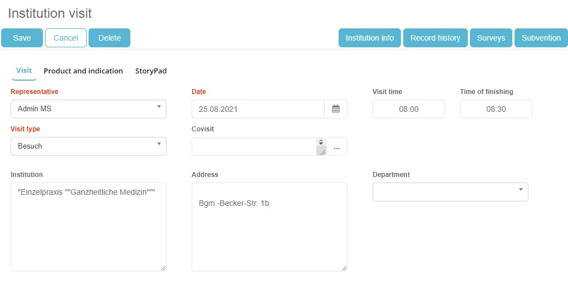This screenshot has height=281, width=568.
Task: Open the date picker calendar icon
Action: (x=336, y=109)
